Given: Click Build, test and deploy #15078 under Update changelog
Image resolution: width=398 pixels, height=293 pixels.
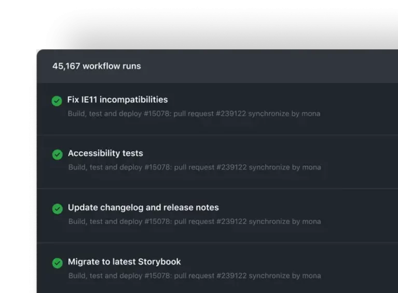Looking at the screenshot, I should coord(119,221).
